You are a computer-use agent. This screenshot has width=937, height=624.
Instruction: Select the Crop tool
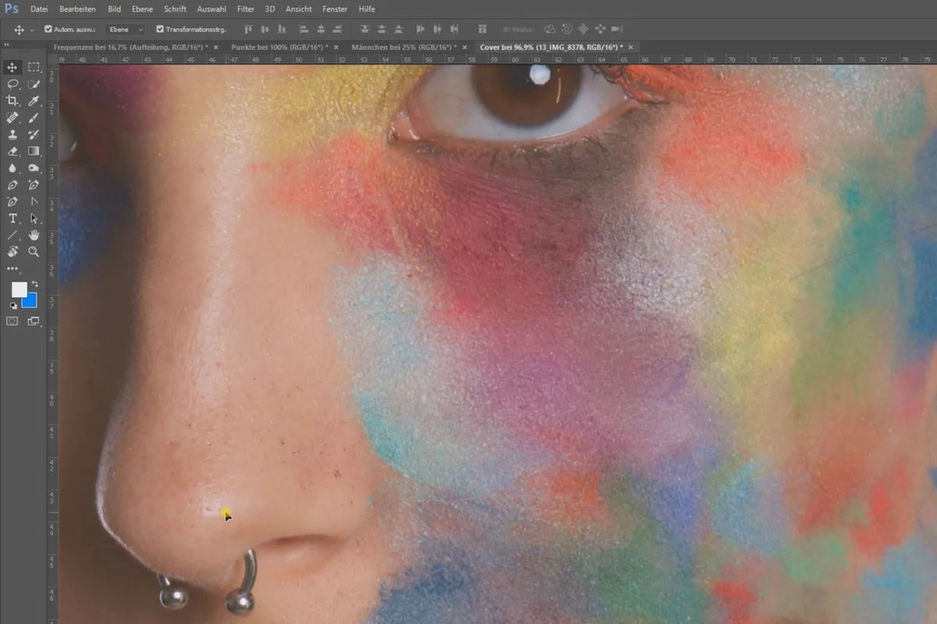12,101
